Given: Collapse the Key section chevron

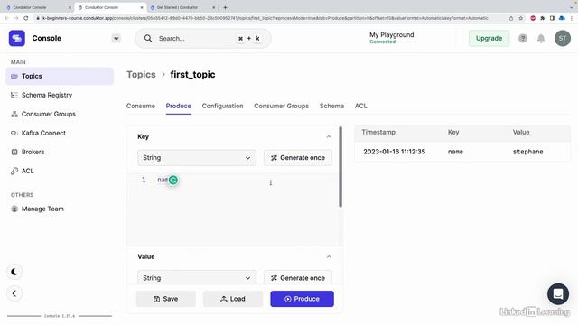Looking at the screenshot, I should point(329,136).
